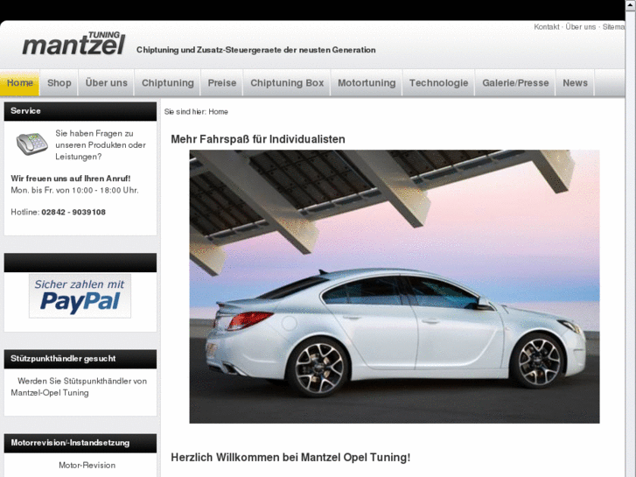Click the white Opel Insignia photo

click(x=395, y=286)
